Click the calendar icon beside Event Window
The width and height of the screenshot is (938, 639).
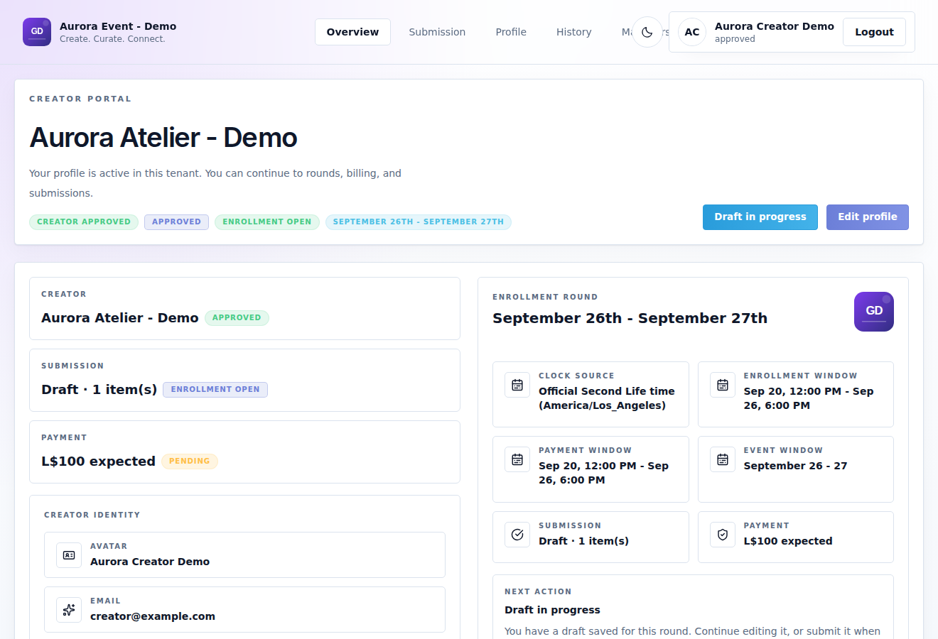click(723, 459)
